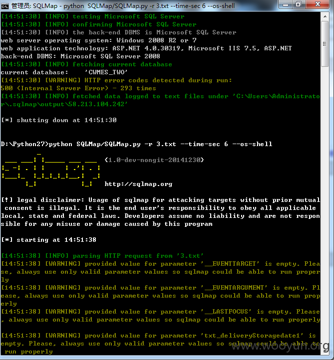Image resolution: width=334 pixels, height=360 pixels.
Task: Click the 'confirming Microsoft SQL Server' info line
Action: click(99, 24)
